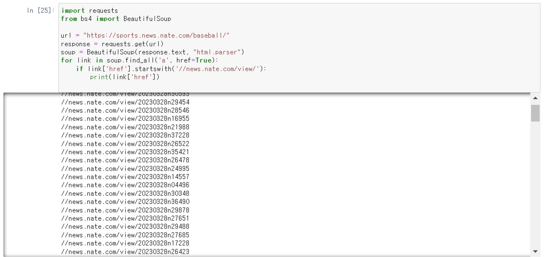Image resolution: width=544 pixels, height=257 pixels.
Task: Click the 'import requests' code line
Action: (89, 11)
